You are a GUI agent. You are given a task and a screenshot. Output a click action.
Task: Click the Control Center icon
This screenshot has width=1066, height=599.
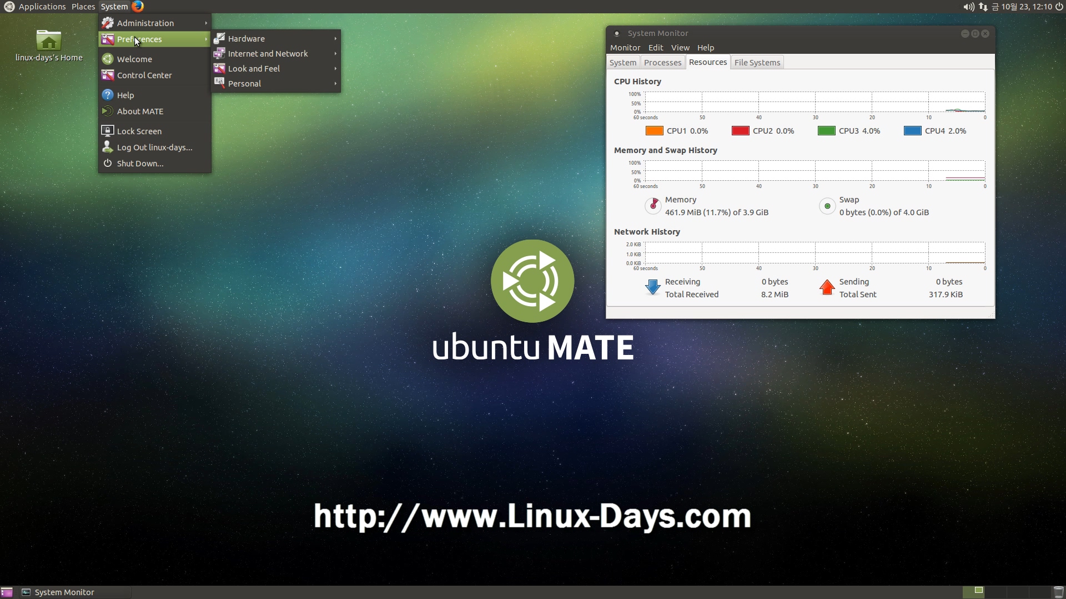108,75
